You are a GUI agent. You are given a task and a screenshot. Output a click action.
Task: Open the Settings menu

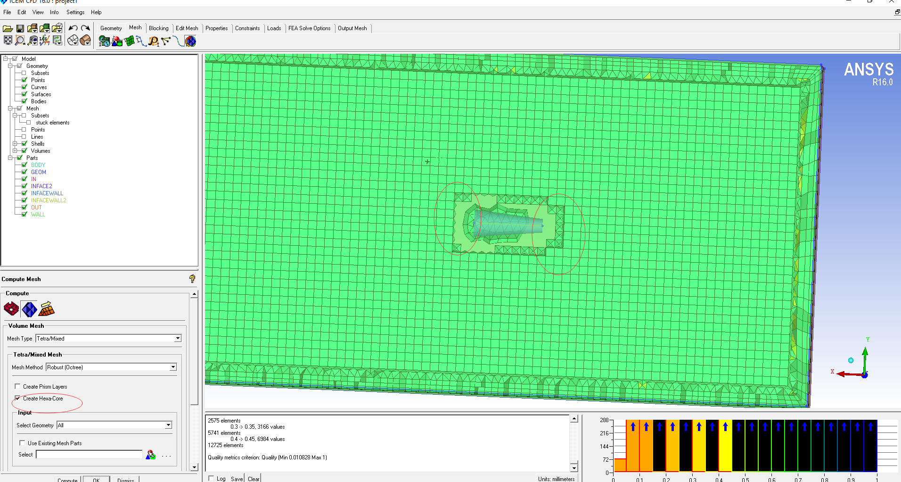click(75, 12)
